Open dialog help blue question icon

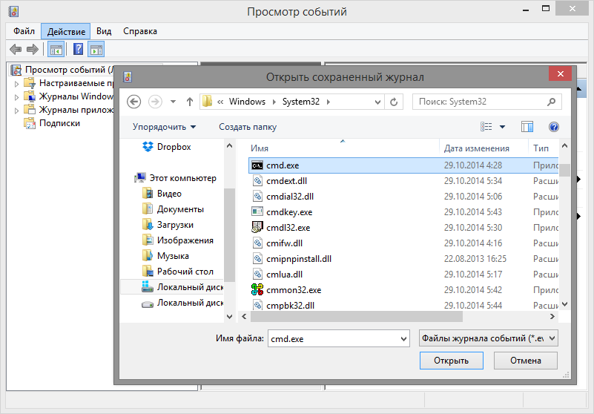coord(553,127)
